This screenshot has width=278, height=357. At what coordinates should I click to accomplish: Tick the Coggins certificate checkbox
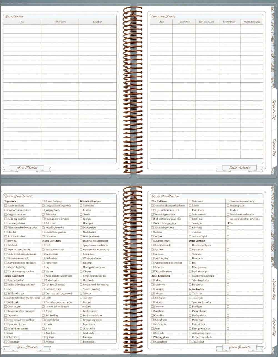coord(6,214)
